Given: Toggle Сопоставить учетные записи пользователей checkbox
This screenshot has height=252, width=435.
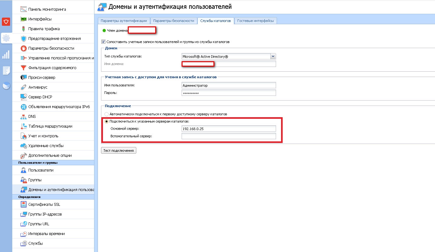Looking at the screenshot, I should pos(103,41).
